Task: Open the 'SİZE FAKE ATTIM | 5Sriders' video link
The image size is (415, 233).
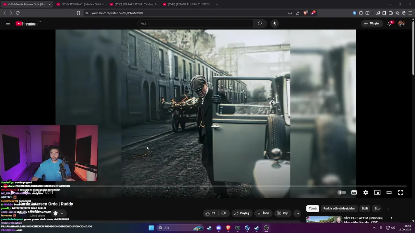Action: click(364, 220)
